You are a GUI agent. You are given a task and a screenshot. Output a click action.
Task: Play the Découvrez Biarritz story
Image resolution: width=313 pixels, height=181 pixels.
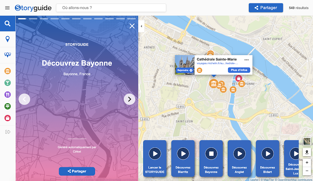click(x=183, y=154)
